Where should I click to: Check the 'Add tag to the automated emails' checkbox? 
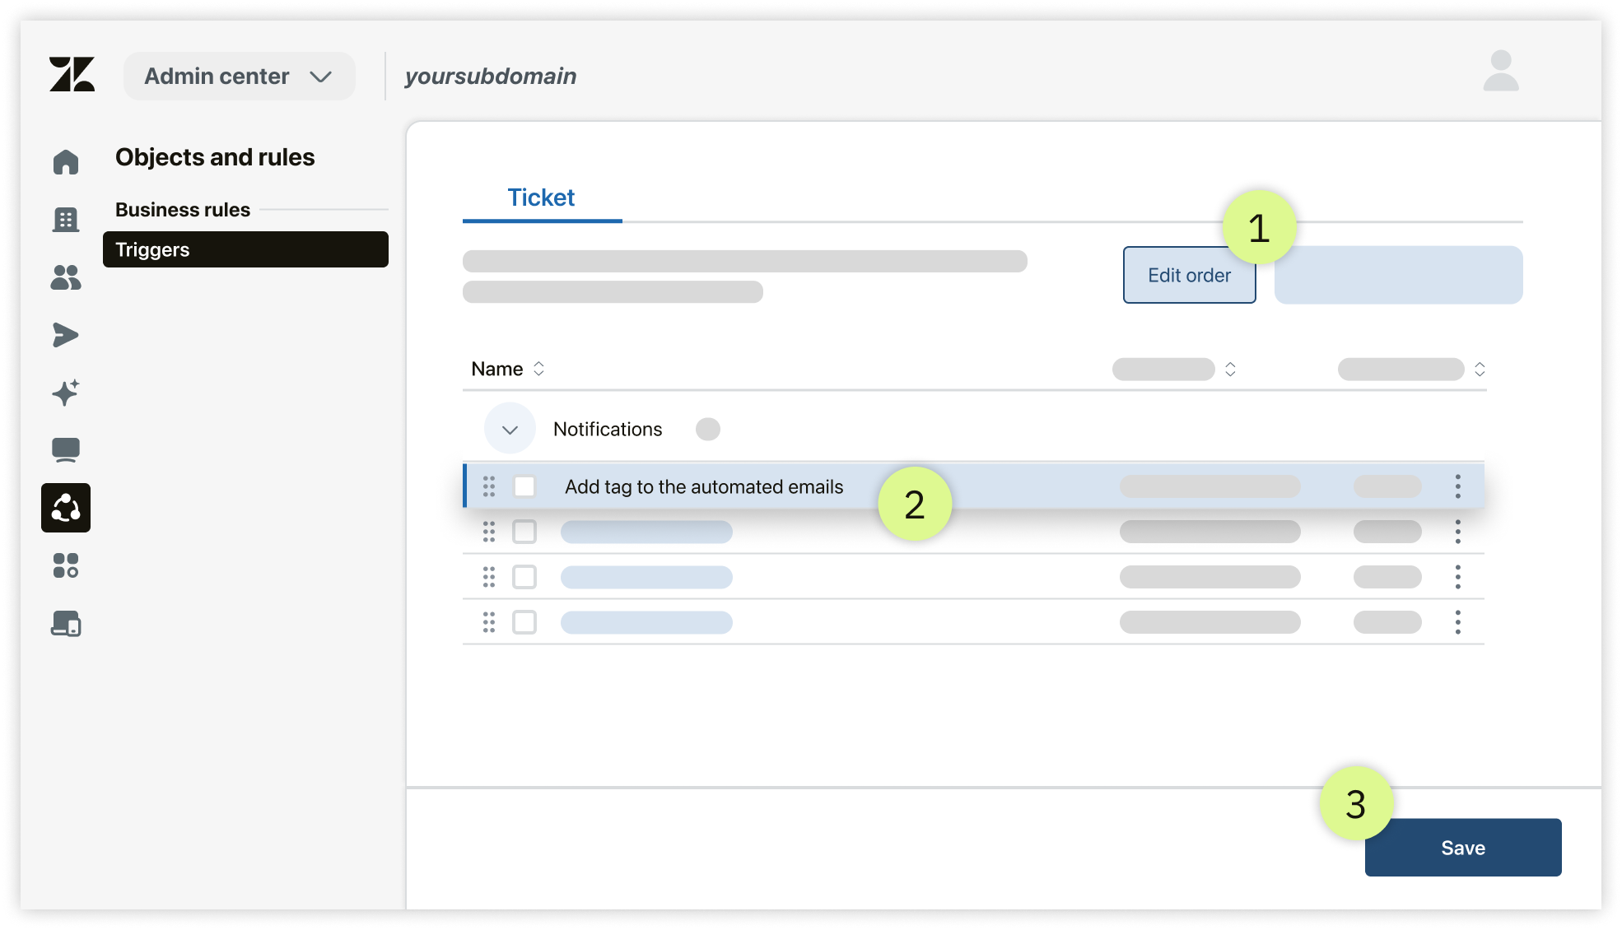pos(524,486)
